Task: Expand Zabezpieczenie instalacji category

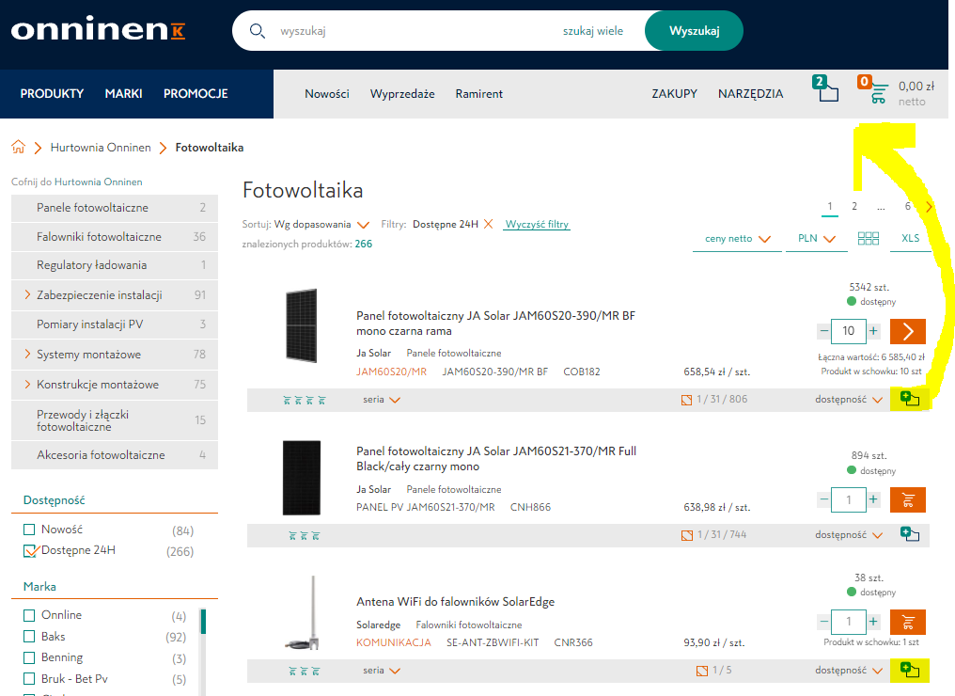Action: (27, 295)
